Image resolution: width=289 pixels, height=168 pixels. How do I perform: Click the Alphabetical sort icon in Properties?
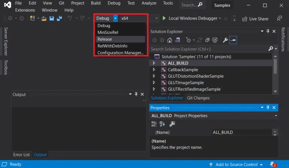coord(163,124)
